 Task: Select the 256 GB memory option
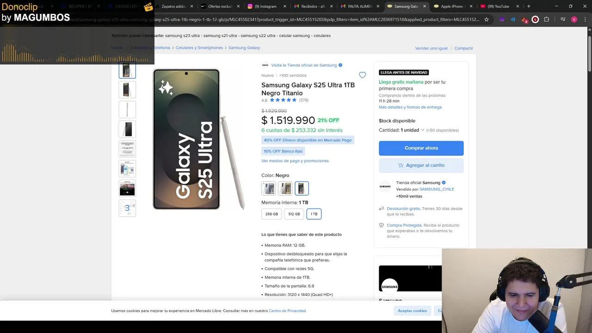point(271,214)
